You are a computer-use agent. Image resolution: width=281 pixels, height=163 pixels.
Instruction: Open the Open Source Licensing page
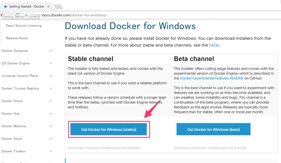pyautogui.click(x=24, y=25)
